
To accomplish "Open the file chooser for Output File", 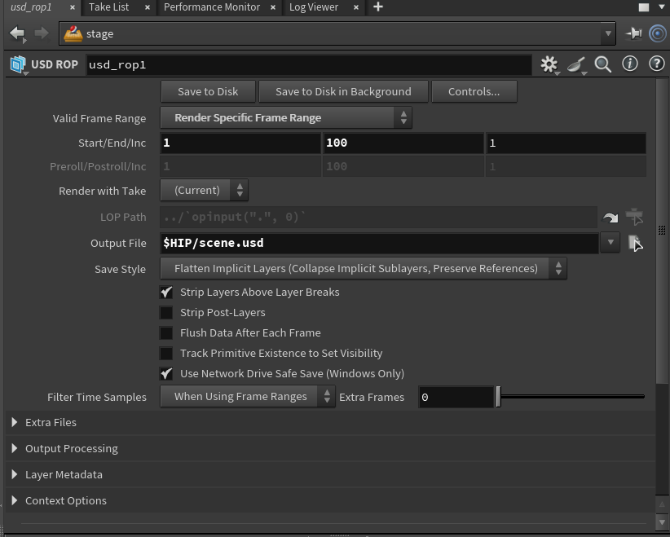I will coord(635,243).
